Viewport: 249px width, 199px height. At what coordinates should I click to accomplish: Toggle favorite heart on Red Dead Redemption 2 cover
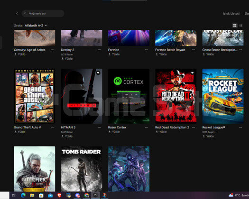[192, 72]
